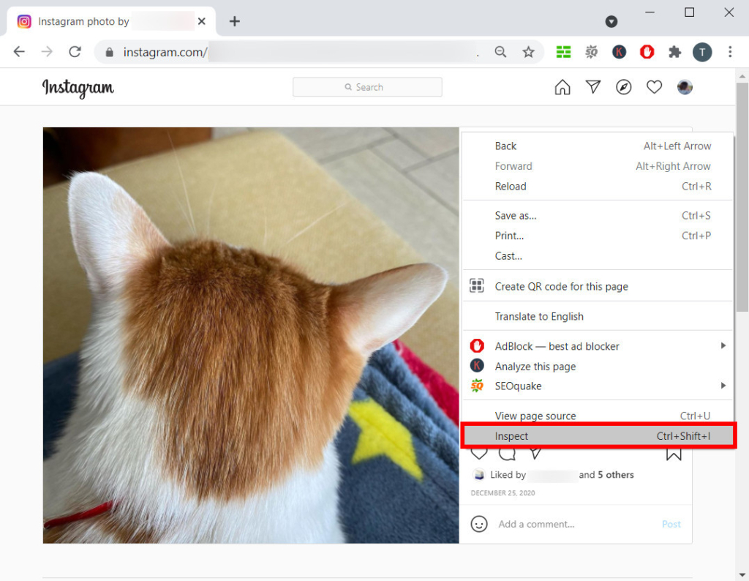Choose View page source from the menu

pyautogui.click(x=535, y=415)
